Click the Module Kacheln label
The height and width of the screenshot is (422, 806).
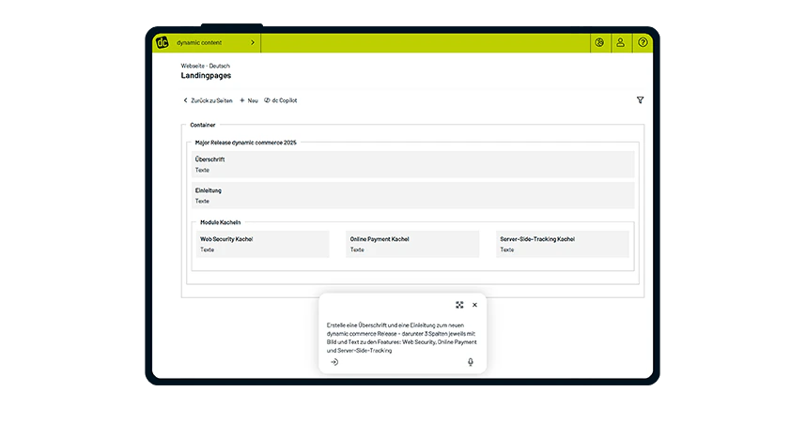(221, 222)
